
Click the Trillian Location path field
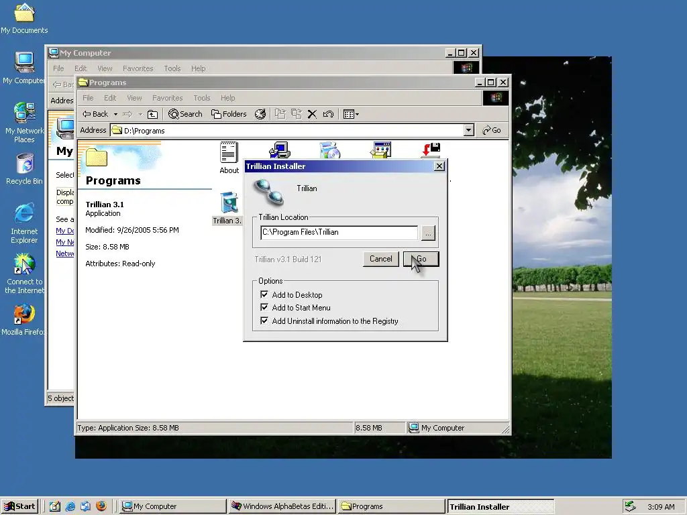pos(339,233)
